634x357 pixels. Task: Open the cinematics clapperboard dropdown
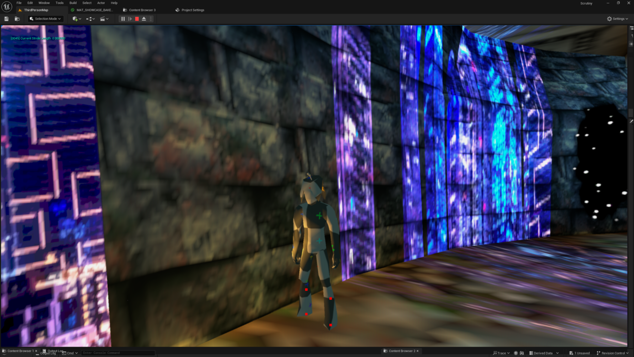click(105, 19)
